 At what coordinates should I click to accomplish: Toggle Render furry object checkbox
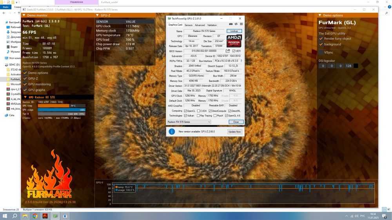point(321,39)
